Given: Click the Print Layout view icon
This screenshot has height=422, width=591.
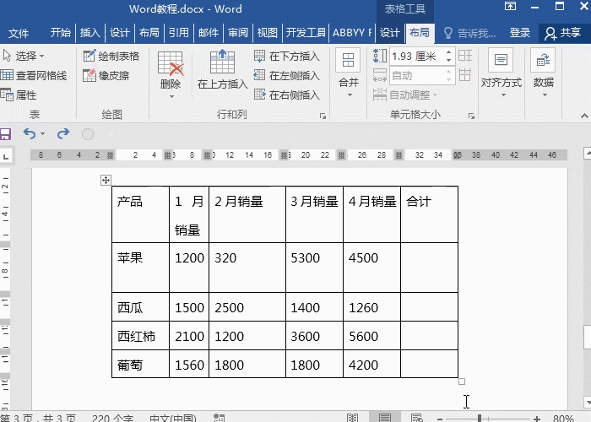Looking at the screenshot, I should tap(384, 418).
